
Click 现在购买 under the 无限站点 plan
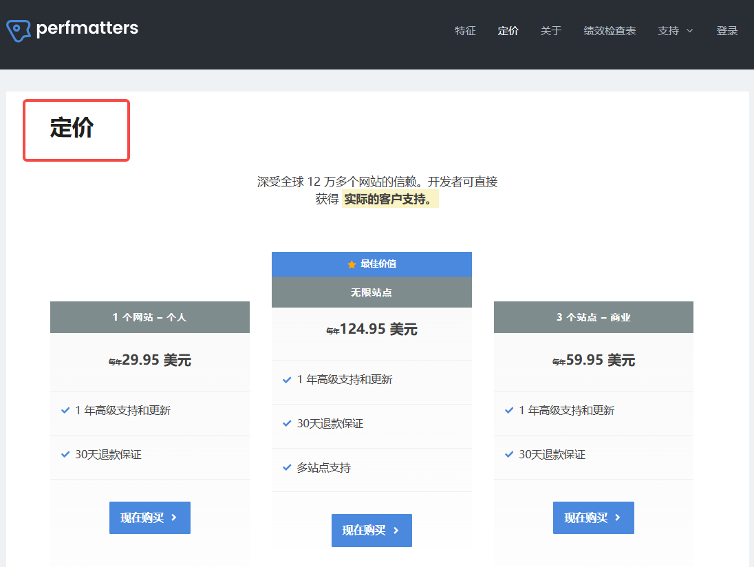point(371,531)
